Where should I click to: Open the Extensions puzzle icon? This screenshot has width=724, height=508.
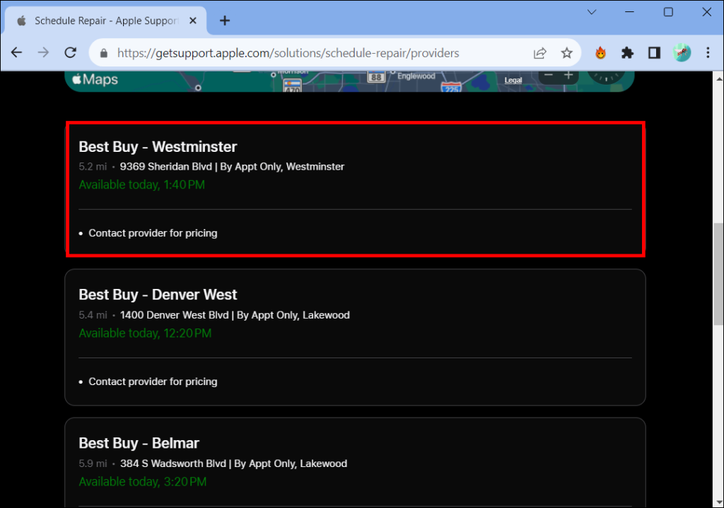627,53
